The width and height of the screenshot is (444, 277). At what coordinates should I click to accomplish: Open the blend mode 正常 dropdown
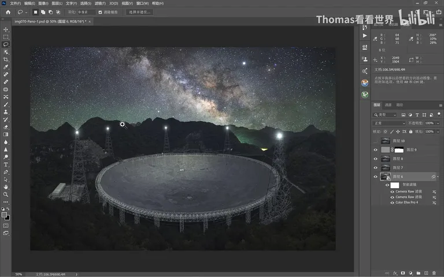pyautogui.click(x=389, y=123)
